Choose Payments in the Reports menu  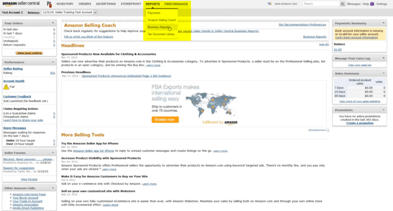pyautogui.click(x=154, y=13)
